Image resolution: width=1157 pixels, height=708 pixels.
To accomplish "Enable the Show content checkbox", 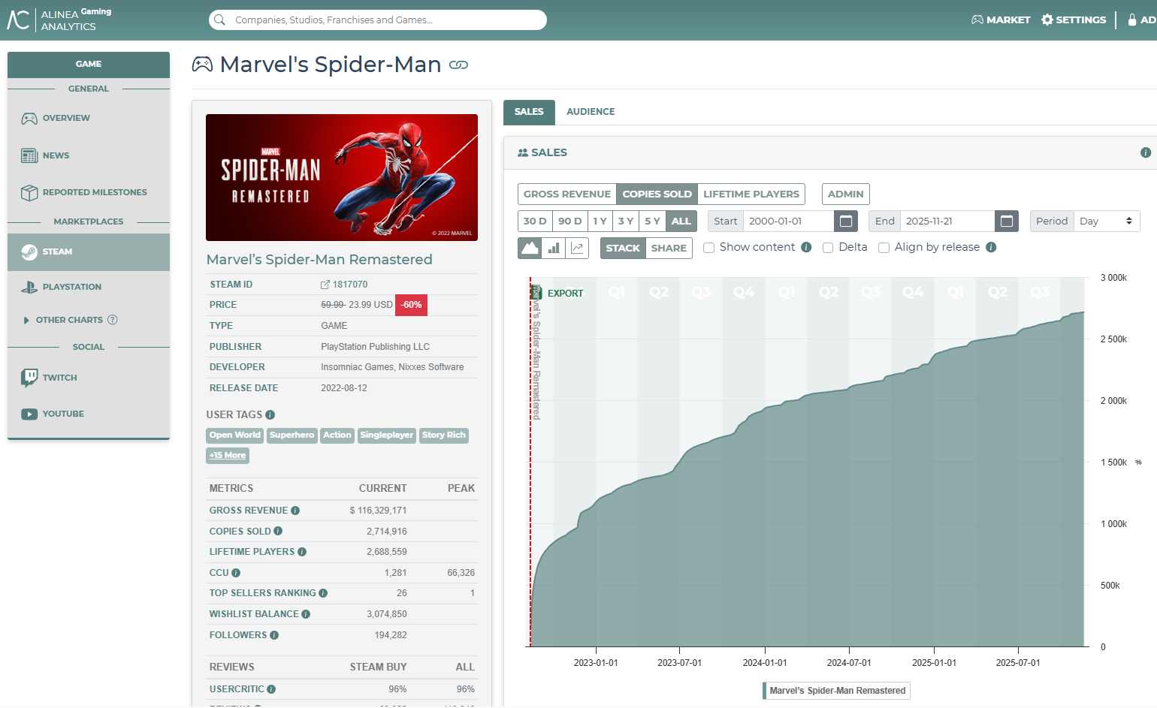I will coord(708,247).
